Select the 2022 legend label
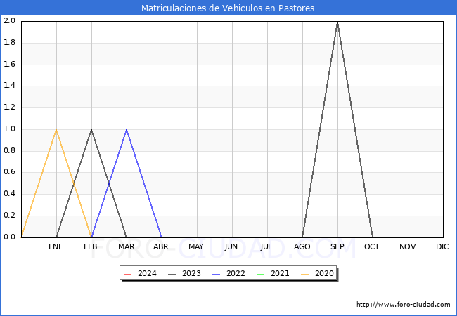 tap(236, 274)
